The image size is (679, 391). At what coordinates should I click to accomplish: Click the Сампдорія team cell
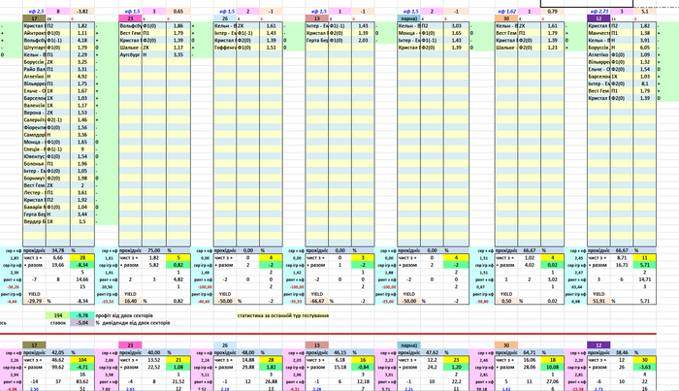coord(34,135)
